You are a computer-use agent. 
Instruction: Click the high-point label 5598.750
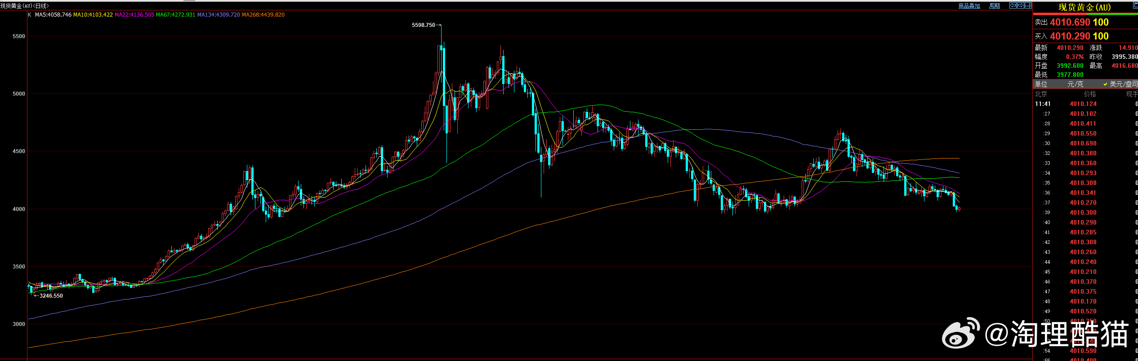[424, 25]
